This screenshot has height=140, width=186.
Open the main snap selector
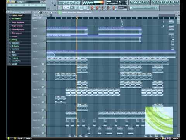(123, 7)
